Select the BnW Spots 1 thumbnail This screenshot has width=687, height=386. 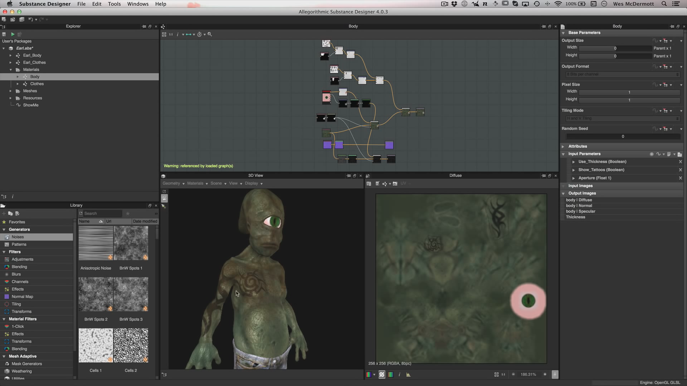click(x=131, y=243)
